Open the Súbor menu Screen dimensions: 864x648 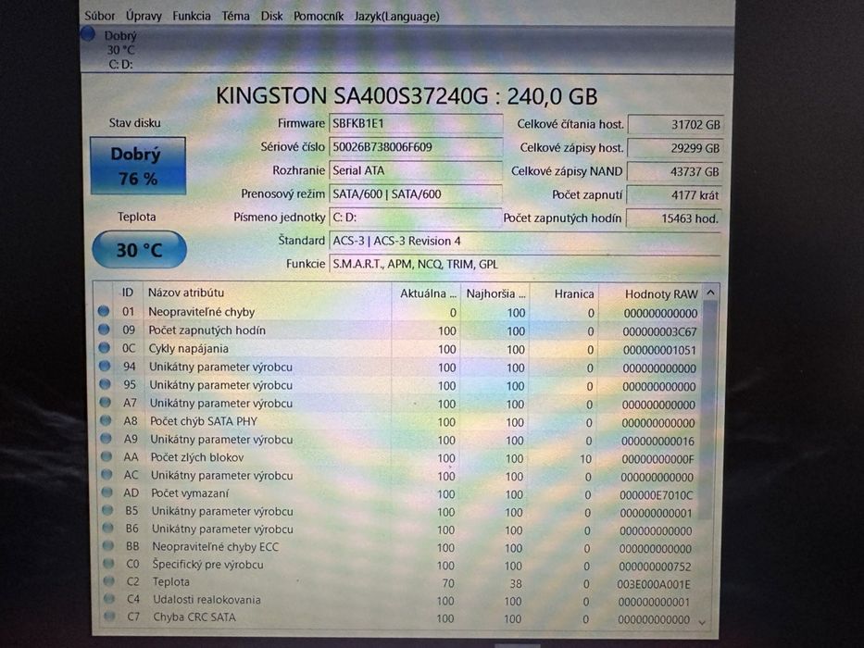click(x=100, y=16)
